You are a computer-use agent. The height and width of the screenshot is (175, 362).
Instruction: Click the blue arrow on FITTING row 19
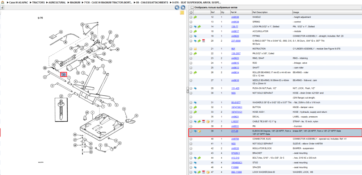(x=195, y=36)
